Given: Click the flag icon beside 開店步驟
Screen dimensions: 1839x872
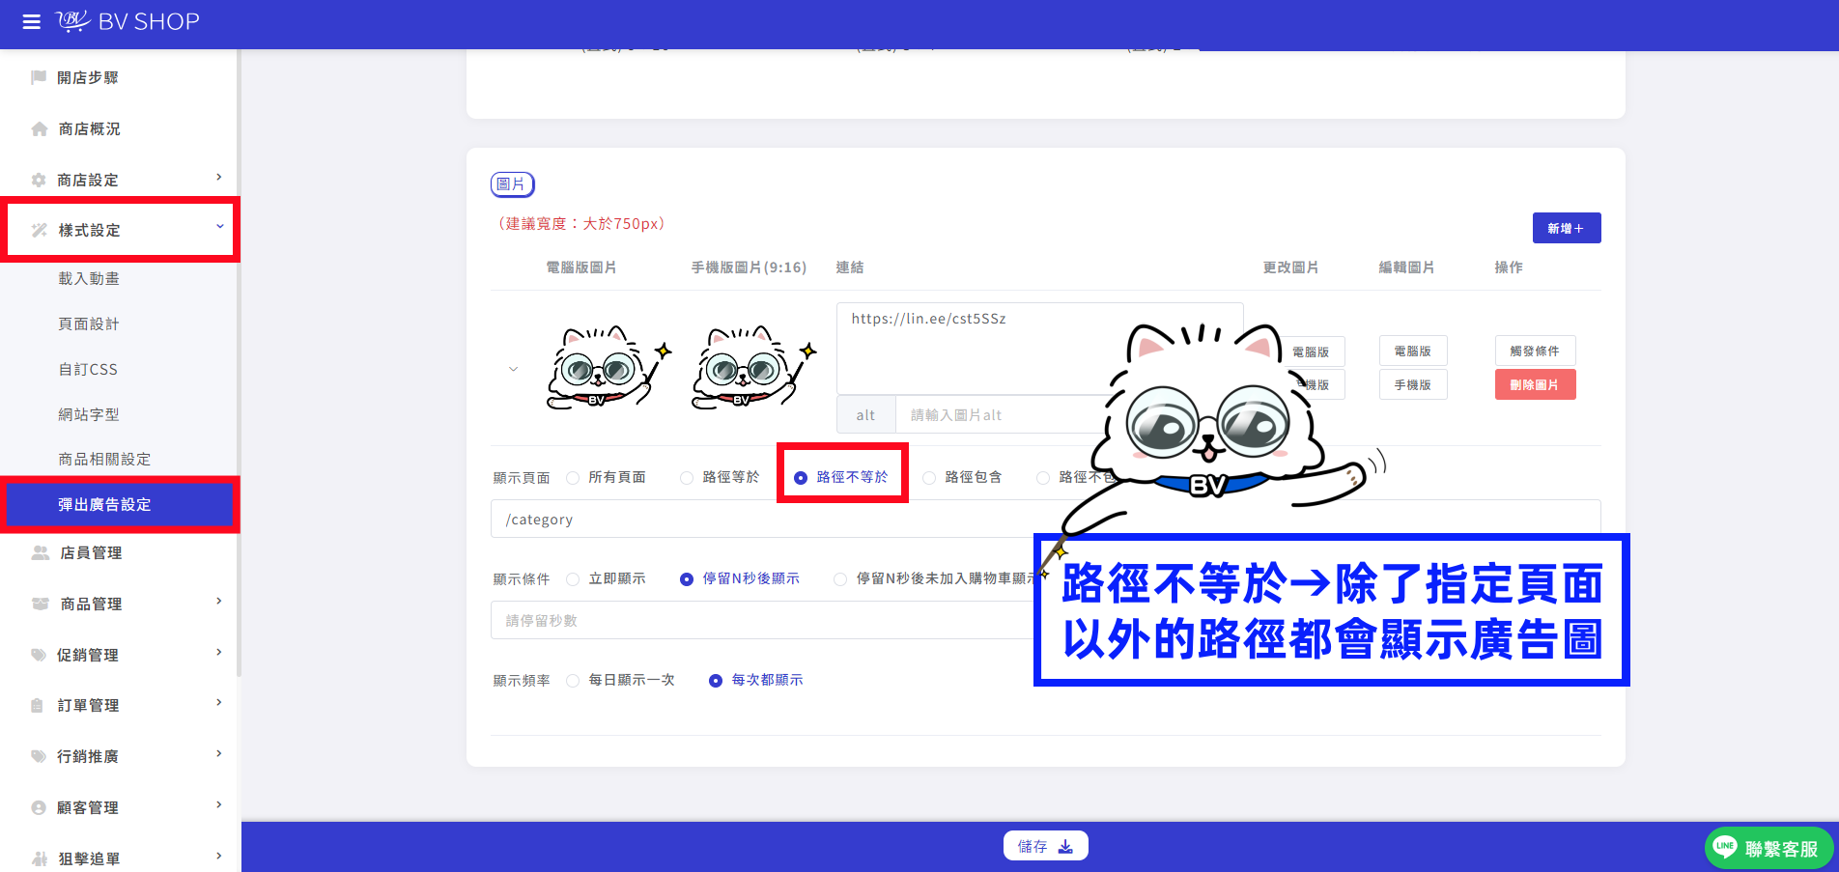Looking at the screenshot, I should [x=39, y=77].
